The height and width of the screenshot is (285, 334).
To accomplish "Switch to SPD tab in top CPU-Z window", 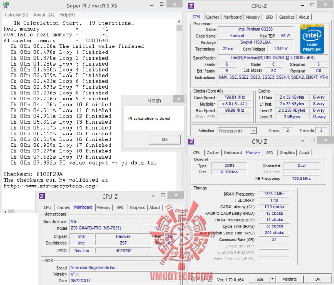I will [x=269, y=17].
